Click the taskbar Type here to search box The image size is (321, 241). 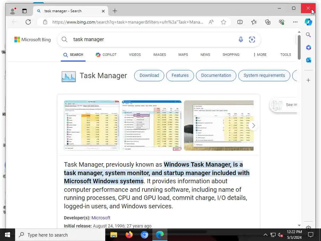coord(61,235)
